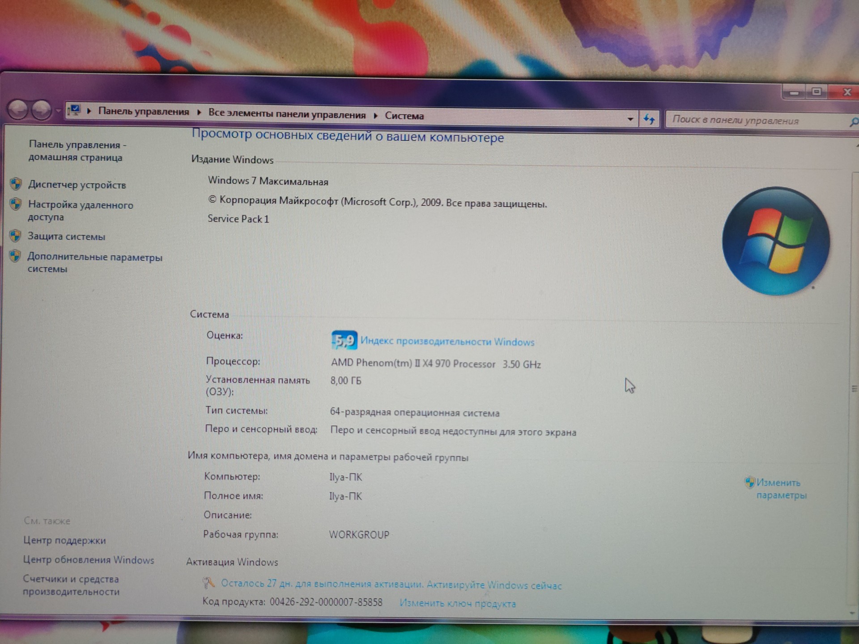Click the search magnifier icon
859x644 pixels.
tap(853, 122)
